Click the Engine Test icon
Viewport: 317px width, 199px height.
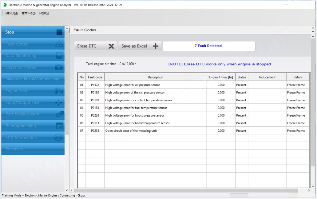click(x=59, y=91)
